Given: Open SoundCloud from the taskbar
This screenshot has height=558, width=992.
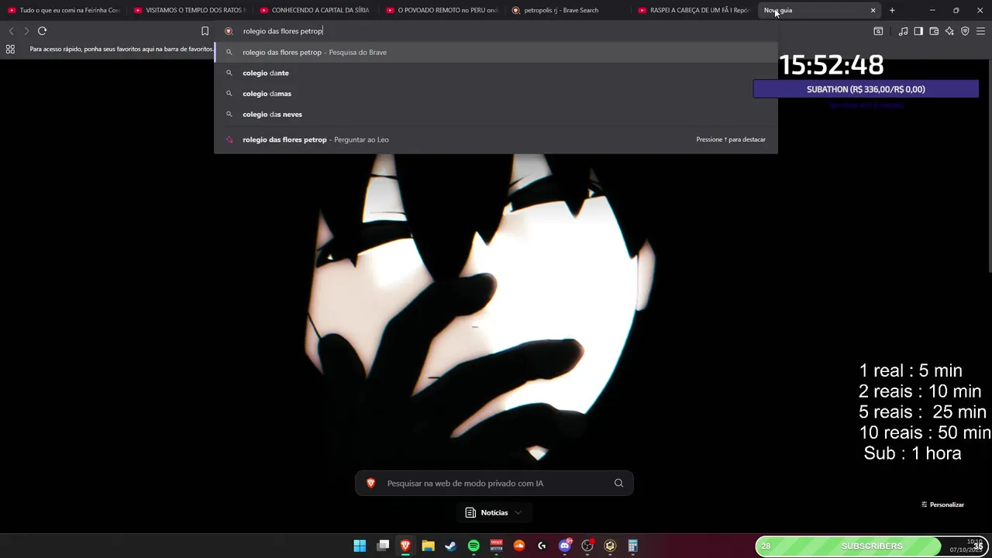Looking at the screenshot, I should (x=519, y=546).
